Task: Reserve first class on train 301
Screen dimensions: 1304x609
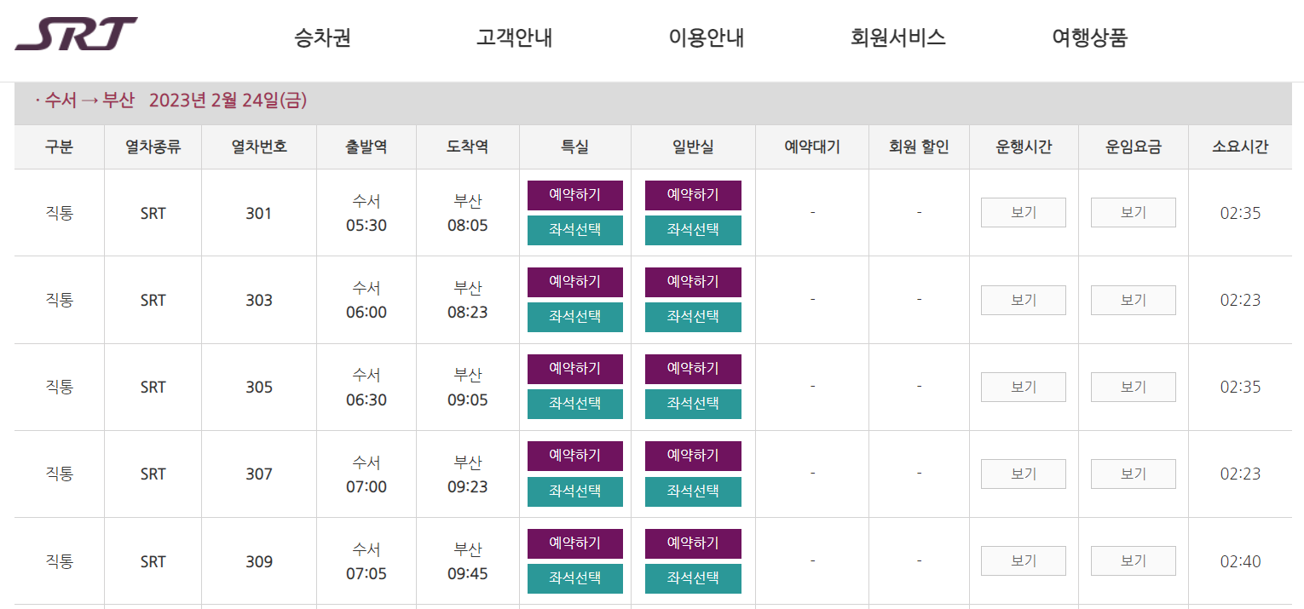Action: pyautogui.click(x=575, y=195)
